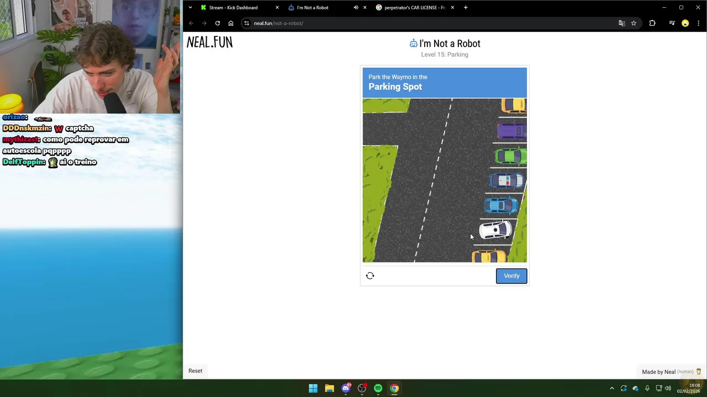The height and width of the screenshot is (397, 707).
Task: Open a new browser tab
Action: click(x=466, y=8)
